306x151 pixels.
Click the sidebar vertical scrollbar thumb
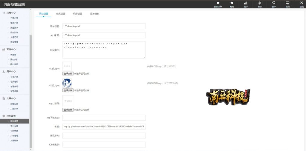point(30,92)
